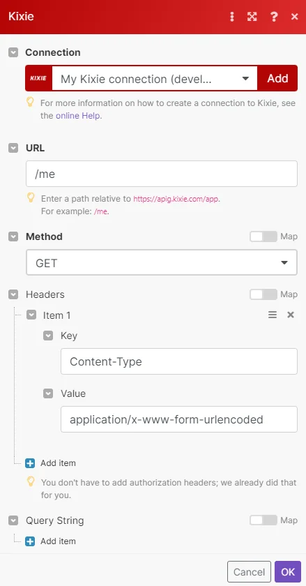Toggle the Map switch for Method

tap(263, 236)
